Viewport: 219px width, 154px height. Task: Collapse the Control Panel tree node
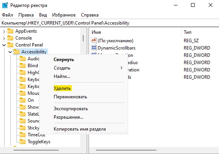(4, 45)
